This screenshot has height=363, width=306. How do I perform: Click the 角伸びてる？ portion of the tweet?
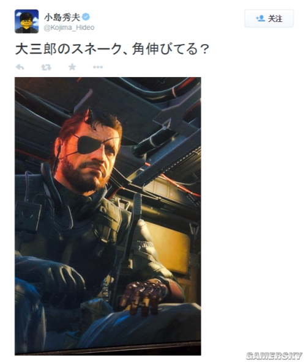(x=171, y=50)
